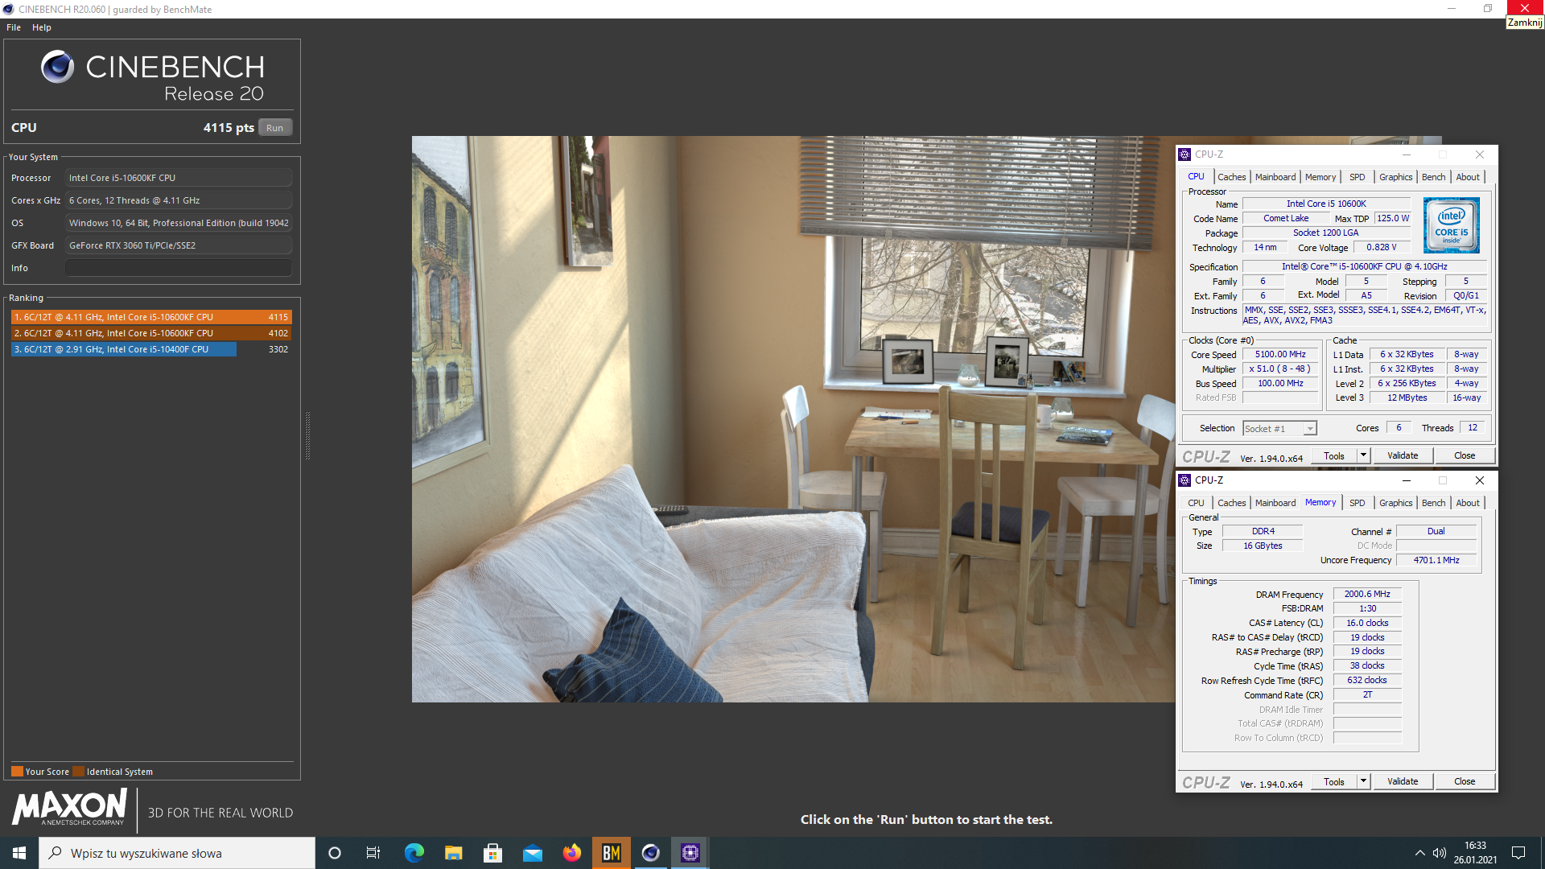Switch to CPU-Z taskbar icon
Screen dimensions: 1545x869
coord(690,853)
